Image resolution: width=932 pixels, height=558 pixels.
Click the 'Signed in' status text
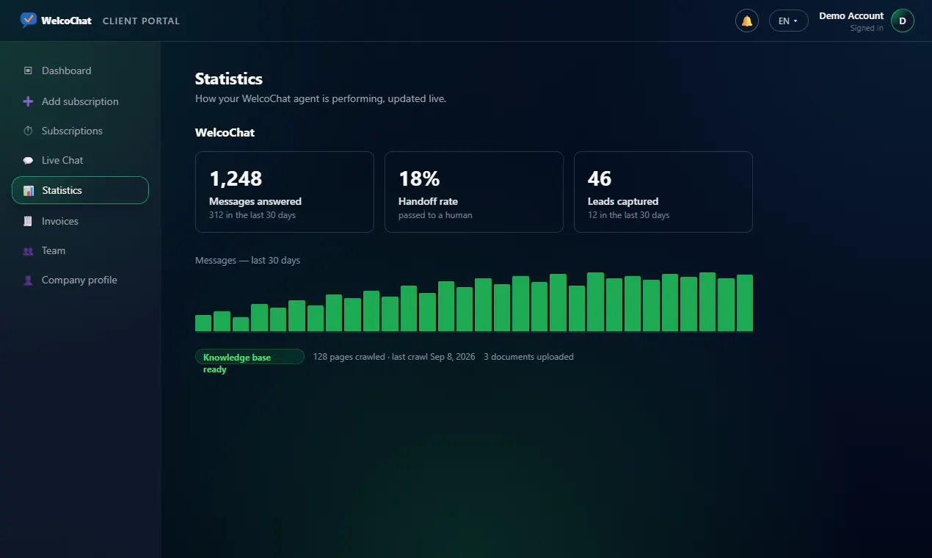[867, 28]
